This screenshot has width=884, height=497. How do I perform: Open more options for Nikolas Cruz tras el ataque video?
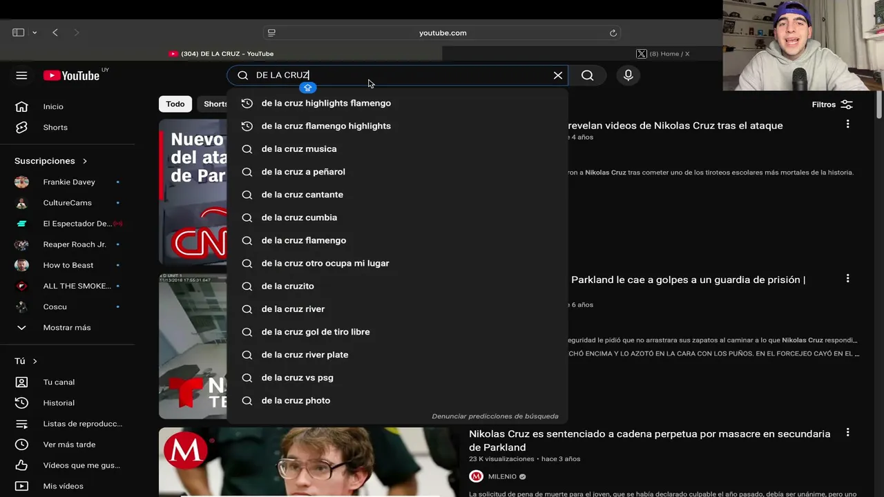pos(847,124)
